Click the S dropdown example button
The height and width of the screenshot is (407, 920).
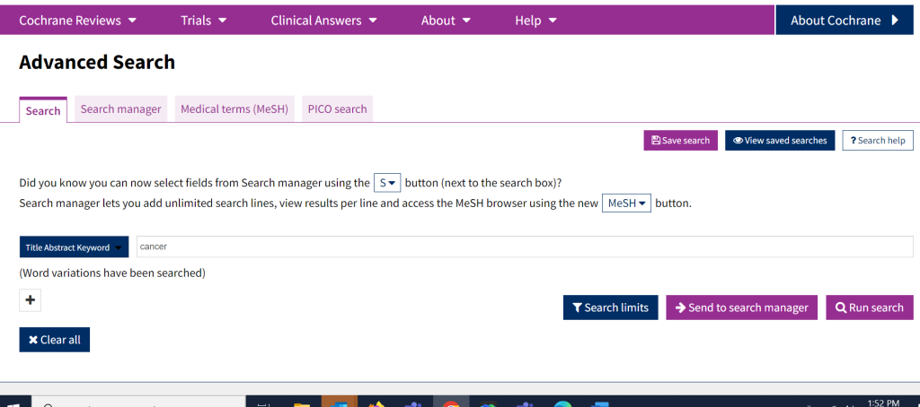coord(387,183)
